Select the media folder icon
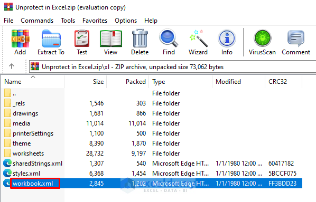The height and width of the screenshot is (202, 316). tap(7, 123)
